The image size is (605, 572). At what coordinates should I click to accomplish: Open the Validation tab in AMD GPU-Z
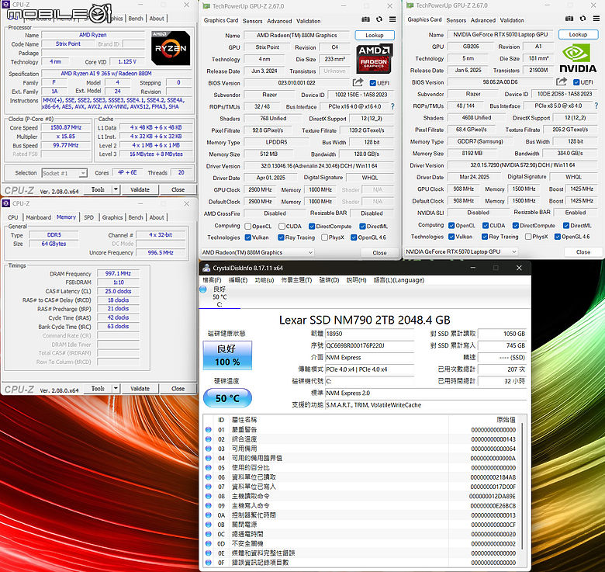(308, 21)
